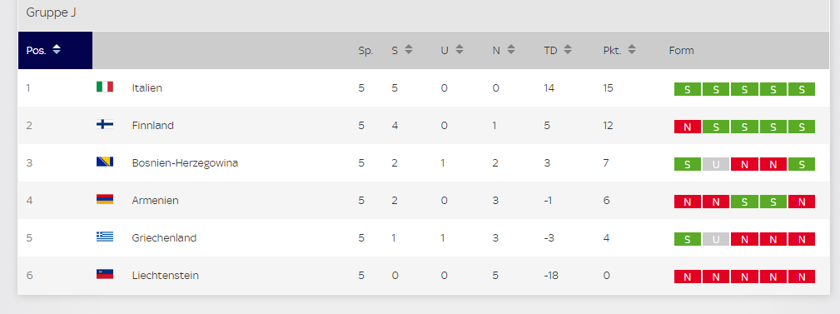
Task: Click Finnland's red N form badge
Action: (688, 127)
